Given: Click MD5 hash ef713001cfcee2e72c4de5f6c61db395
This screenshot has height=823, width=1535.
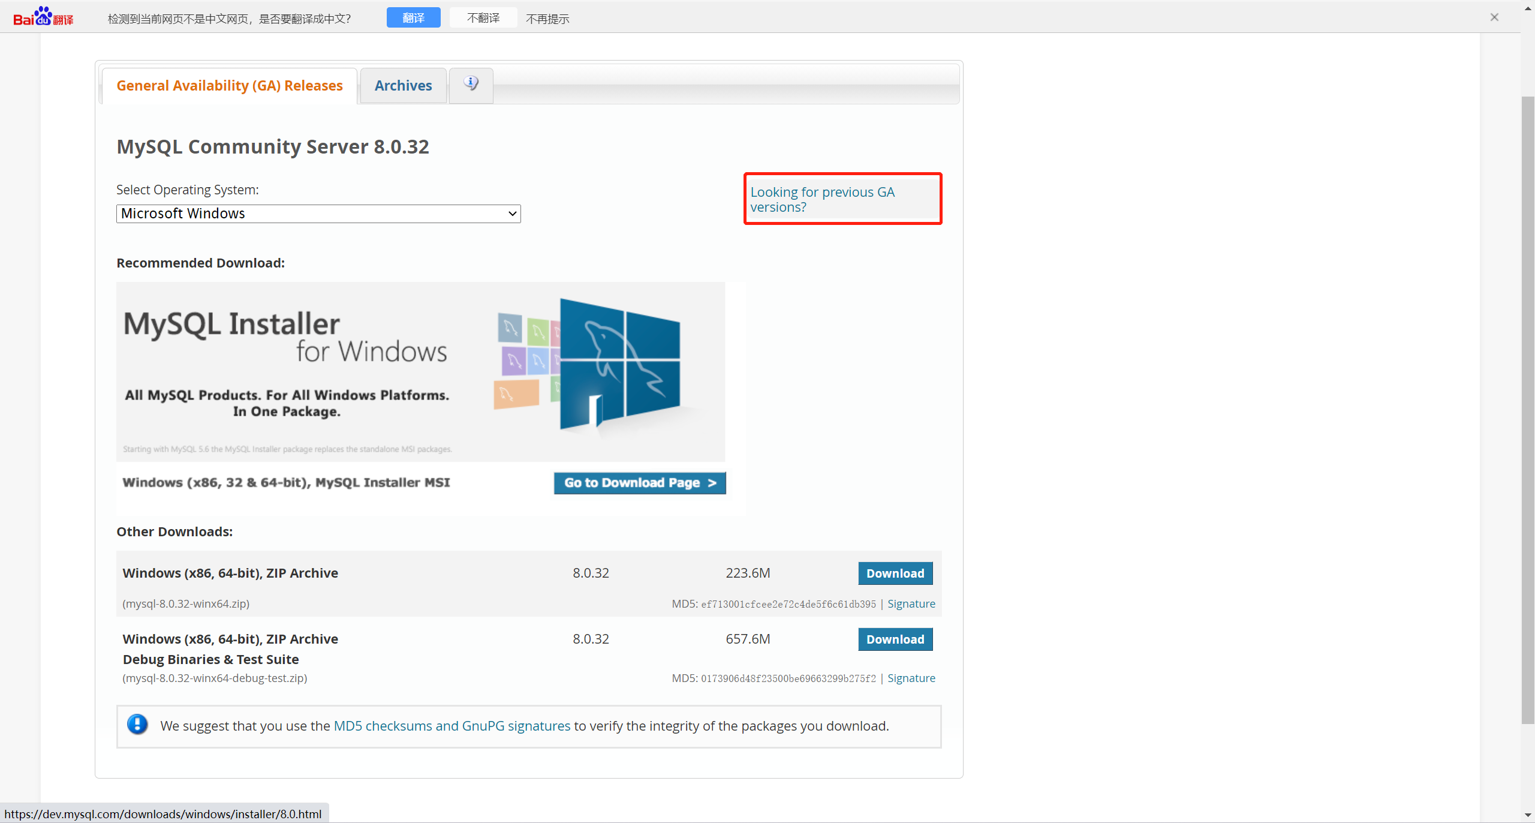Looking at the screenshot, I should point(788,604).
